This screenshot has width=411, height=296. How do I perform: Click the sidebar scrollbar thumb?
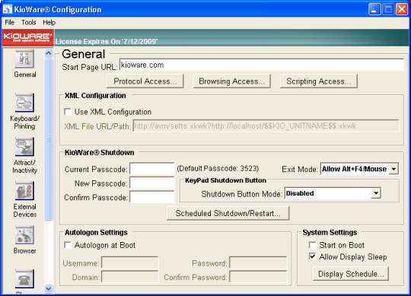[49, 139]
